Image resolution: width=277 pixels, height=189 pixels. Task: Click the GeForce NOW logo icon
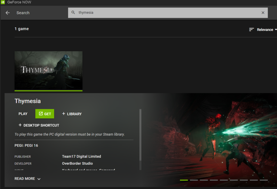click(3, 2)
